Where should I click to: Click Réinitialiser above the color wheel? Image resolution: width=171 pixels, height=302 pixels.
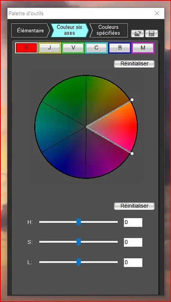point(134,64)
